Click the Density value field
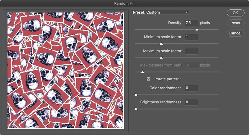The image size is (249, 135). [192, 23]
